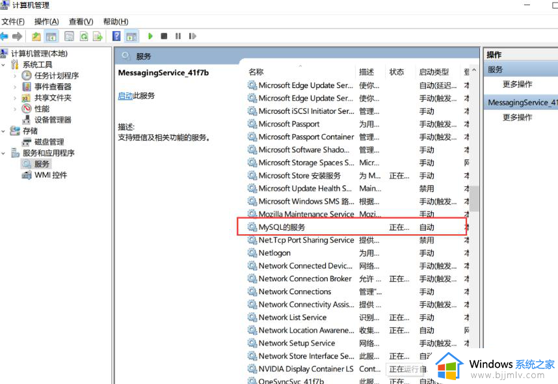Click the services list scroll up arrow
The width and height of the screenshot is (558, 384).
(474, 70)
